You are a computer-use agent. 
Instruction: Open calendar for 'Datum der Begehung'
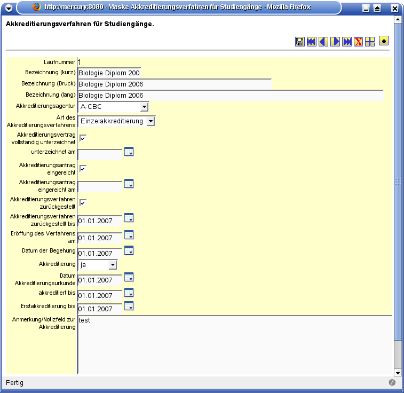pyautogui.click(x=129, y=250)
